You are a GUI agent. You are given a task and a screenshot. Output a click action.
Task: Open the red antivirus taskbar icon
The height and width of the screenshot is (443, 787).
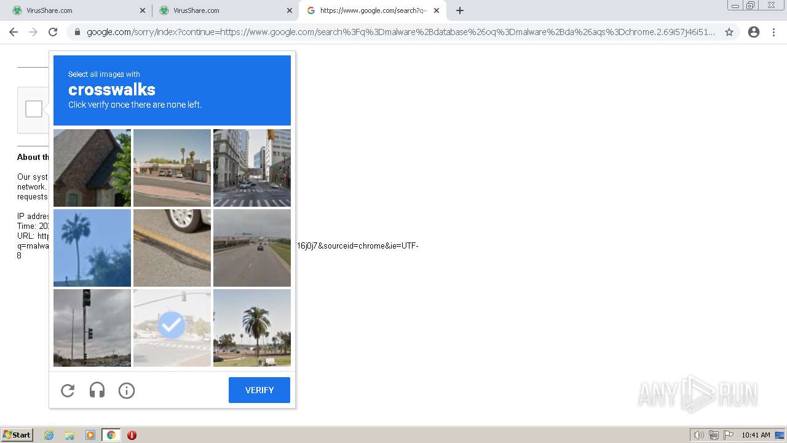[132, 435]
